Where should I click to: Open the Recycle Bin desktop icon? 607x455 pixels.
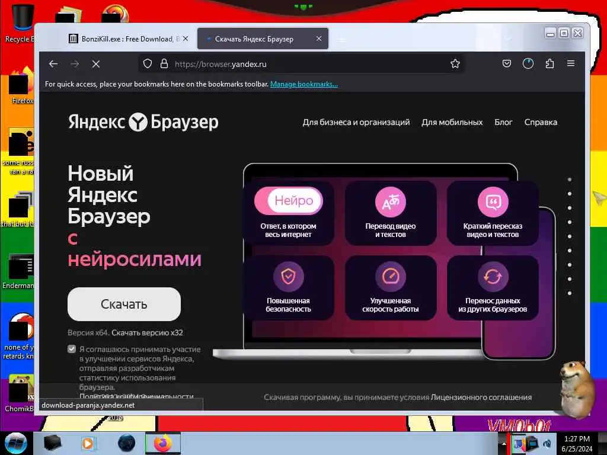point(20,23)
